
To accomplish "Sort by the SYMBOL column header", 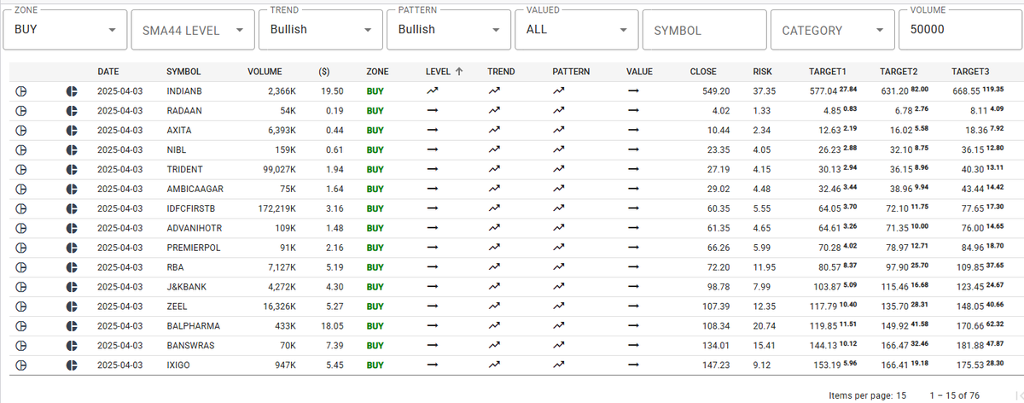I will tap(183, 72).
